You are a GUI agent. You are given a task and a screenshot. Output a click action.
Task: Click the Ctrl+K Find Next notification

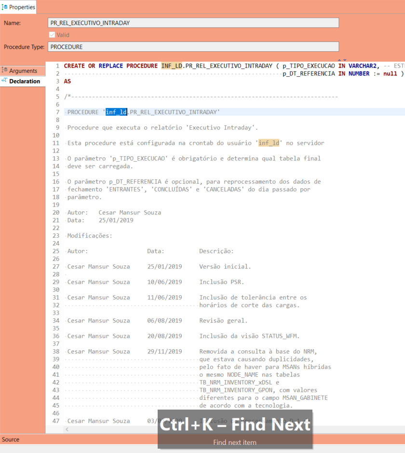click(235, 425)
